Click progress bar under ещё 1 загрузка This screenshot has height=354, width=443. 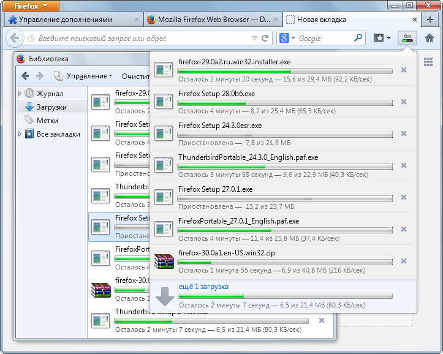tap(285, 296)
